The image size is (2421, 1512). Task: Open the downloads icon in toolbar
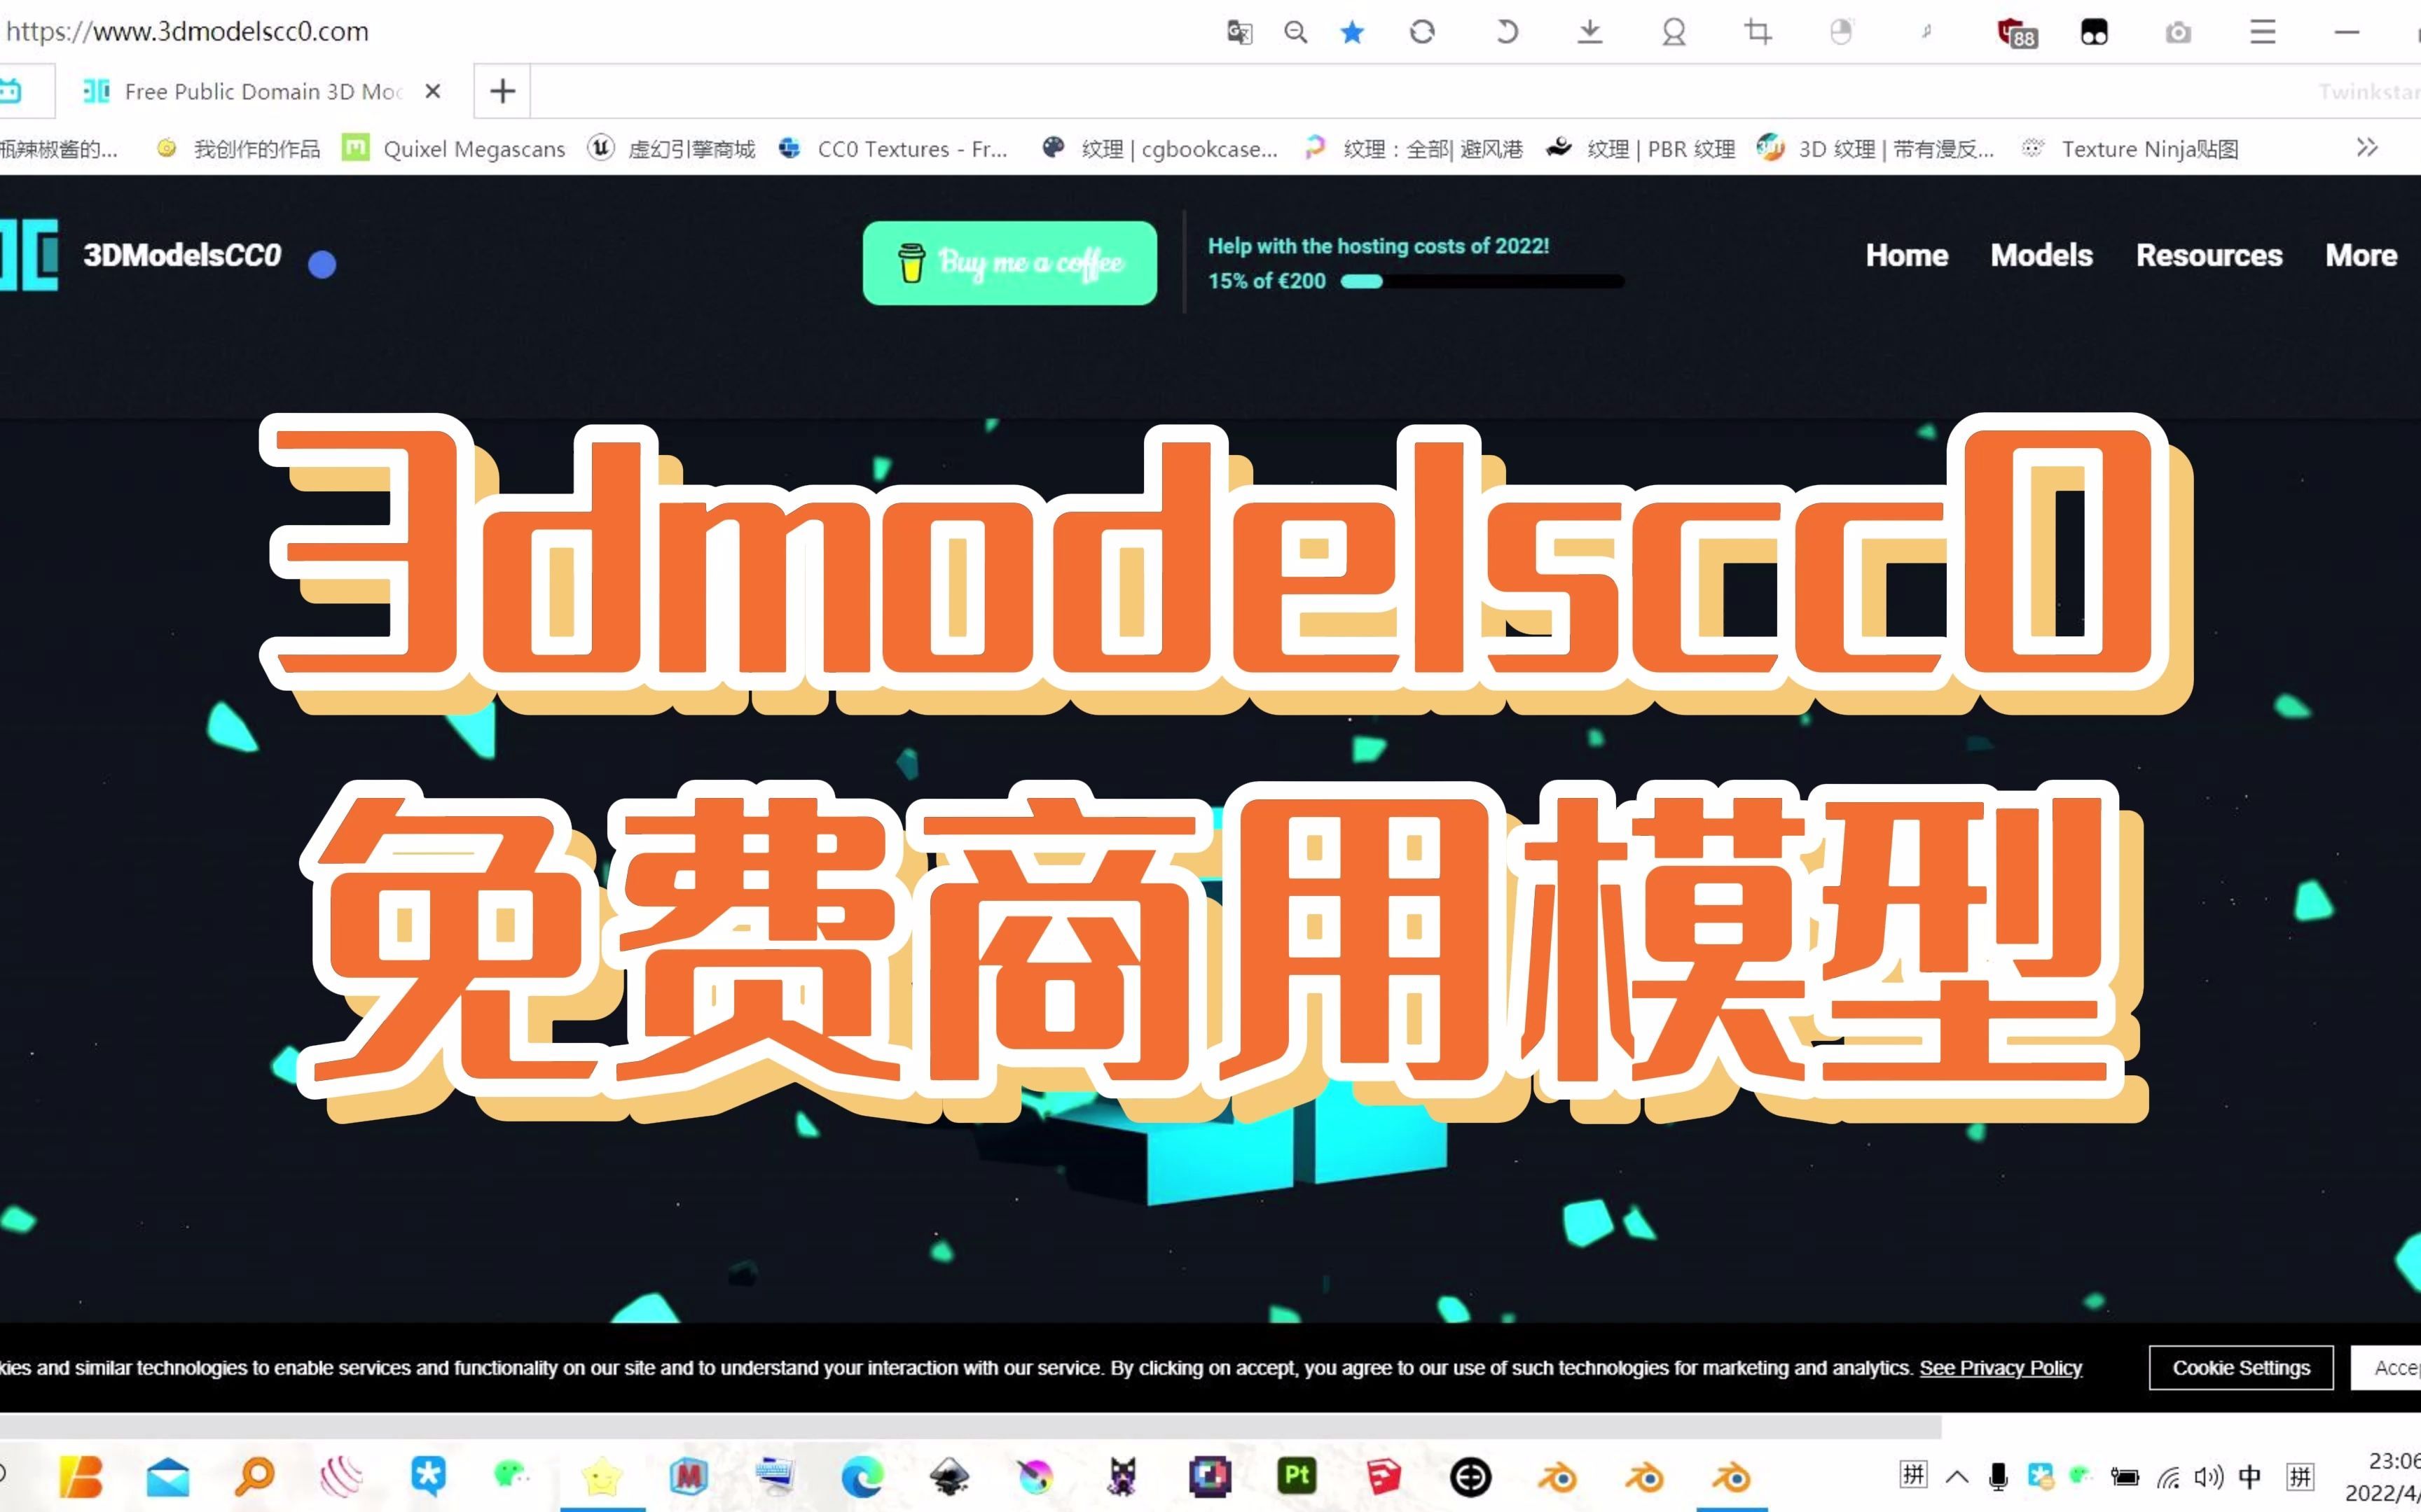click(x=1589, y=33)
